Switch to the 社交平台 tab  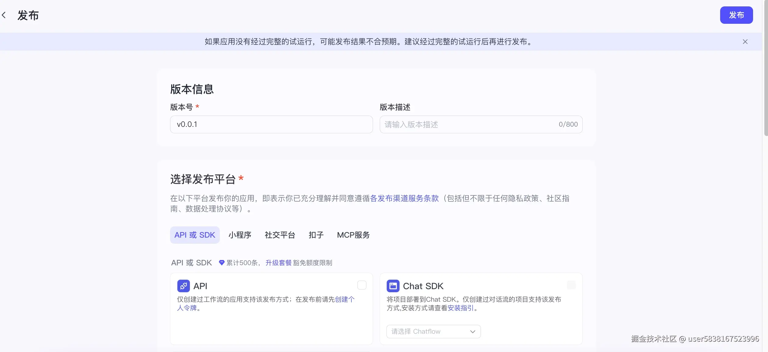point(279,235)
